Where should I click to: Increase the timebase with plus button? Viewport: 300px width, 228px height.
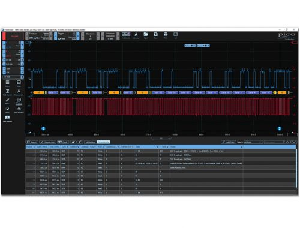(51, 36)
